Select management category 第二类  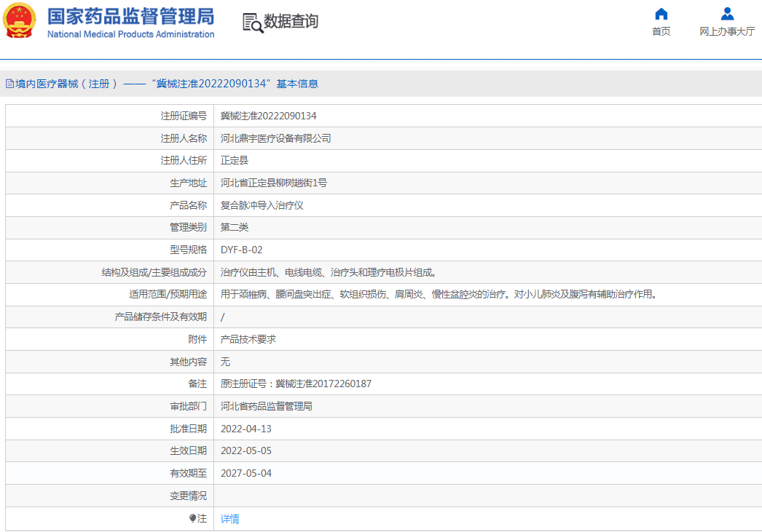(235, 227)
